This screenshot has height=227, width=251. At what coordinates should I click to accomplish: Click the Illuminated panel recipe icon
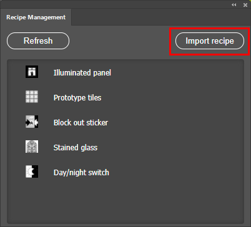pyautogui.click(x=32, y=72)
